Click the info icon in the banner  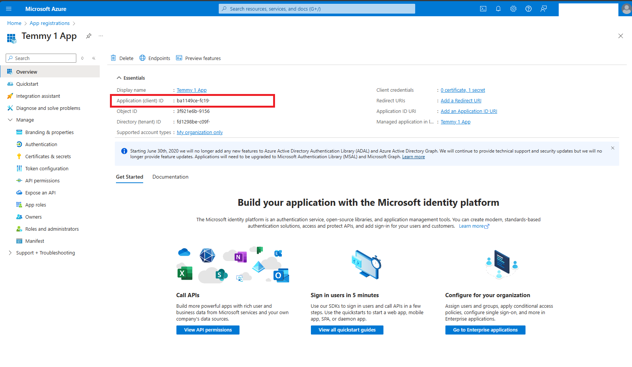coord(124,151)
